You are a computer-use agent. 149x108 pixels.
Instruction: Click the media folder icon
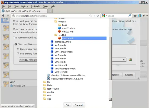click(x=45, y=92)
